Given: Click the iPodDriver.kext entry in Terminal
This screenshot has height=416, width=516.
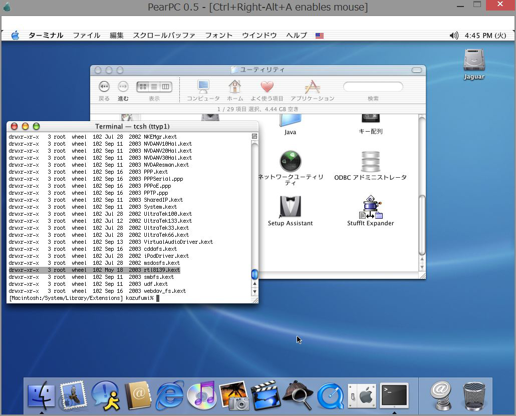Looking at the screenshot, I should (99, 256).
